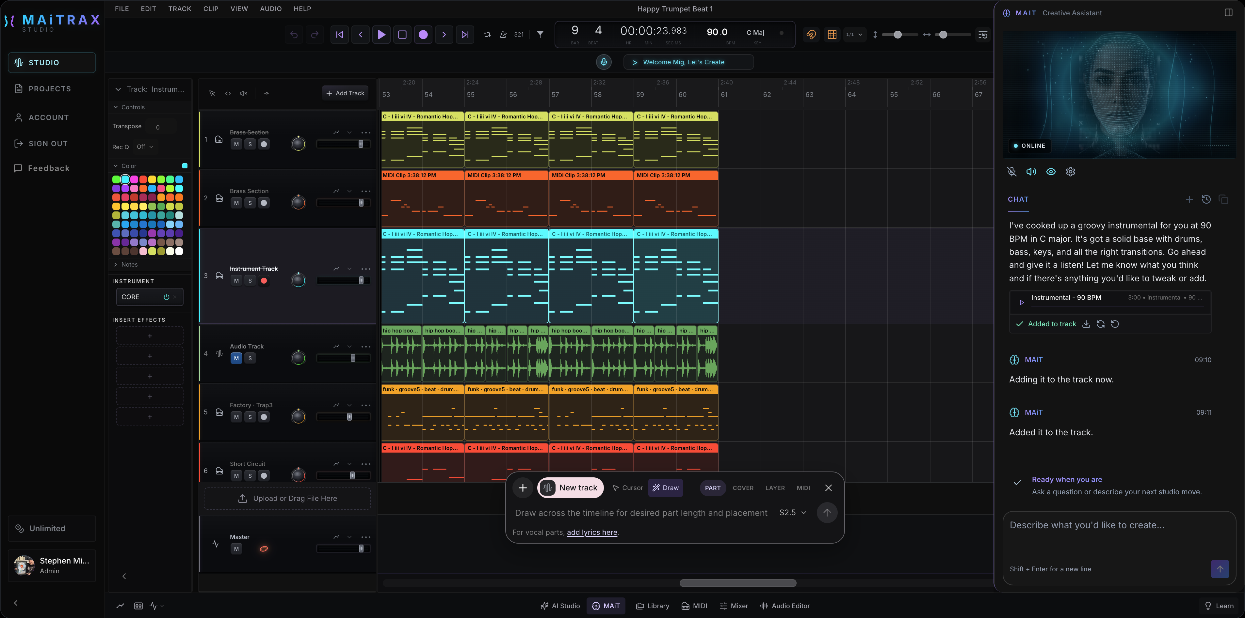Open more options for Short Circuit track
This screenshot has width=1245, height=618.
366,464
